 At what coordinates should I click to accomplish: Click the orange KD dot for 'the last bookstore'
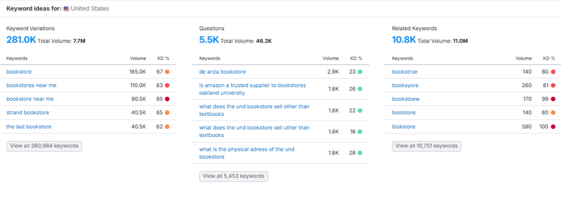click(167, 126)
